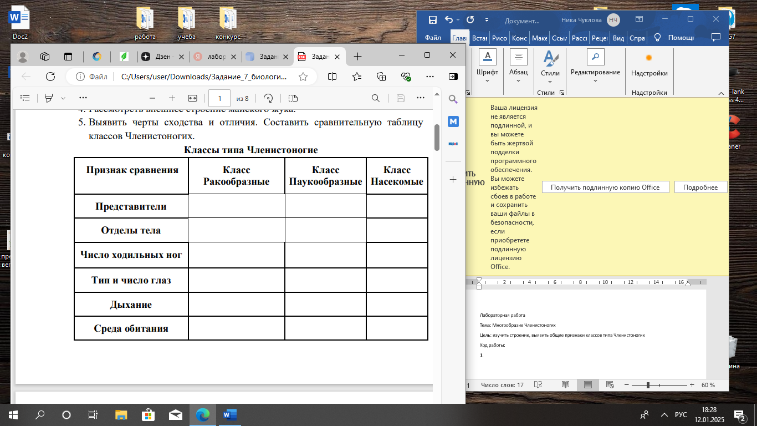Open Edge split screen

point(332,77)
